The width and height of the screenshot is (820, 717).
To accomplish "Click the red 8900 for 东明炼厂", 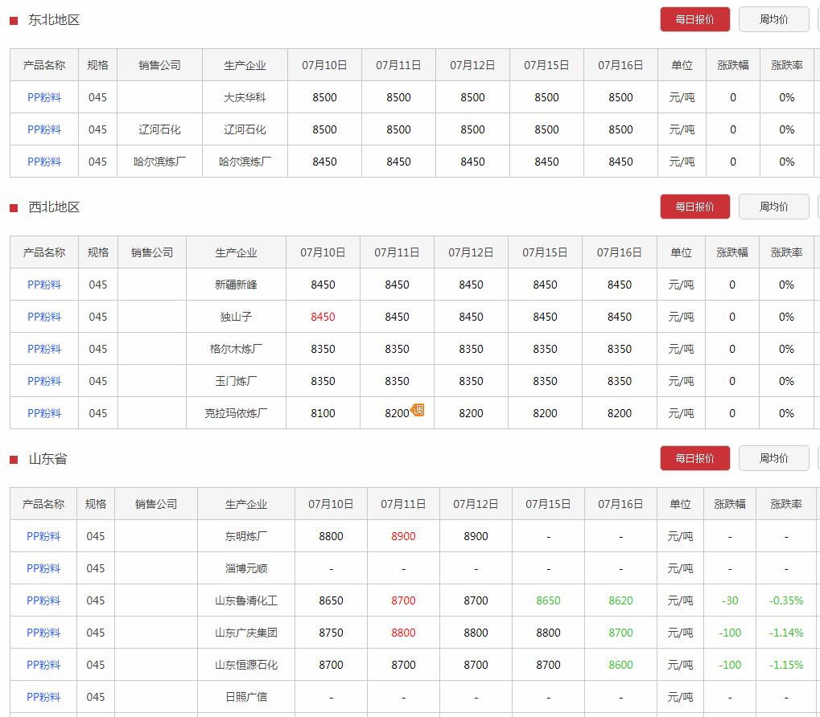I will pyautogui.click(x=403, y=536).
